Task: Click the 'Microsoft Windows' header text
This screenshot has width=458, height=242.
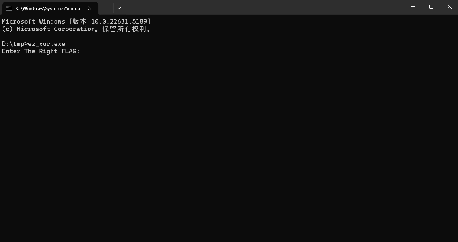Action: (34, 21)
